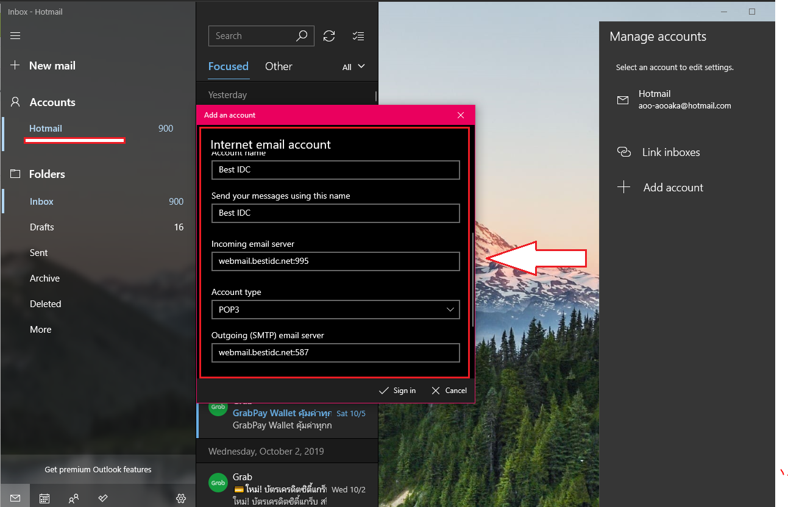Close the Add an account dialog
788x507 pixels.
461,115
